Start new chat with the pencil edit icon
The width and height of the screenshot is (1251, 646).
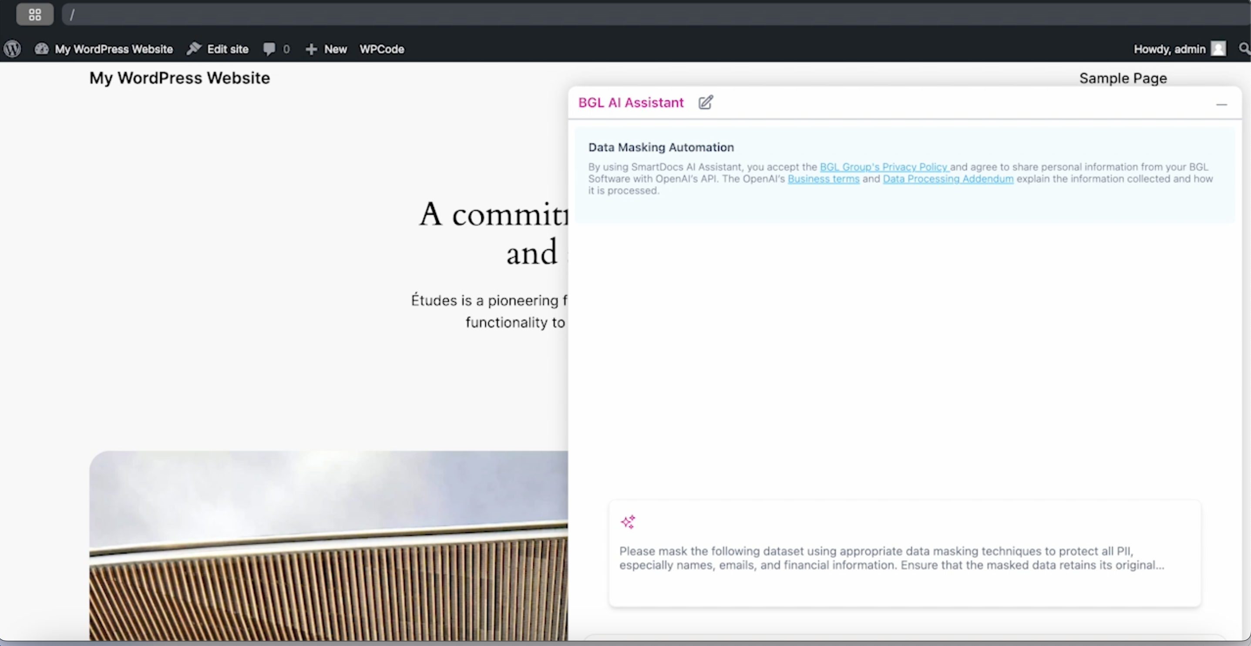[x=706, y=102]
